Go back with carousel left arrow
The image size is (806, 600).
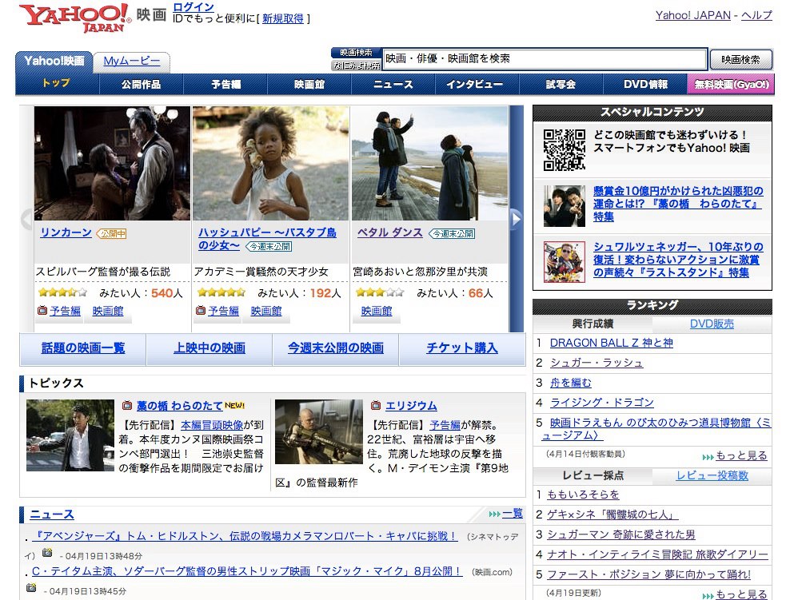(x=26, y=220)
